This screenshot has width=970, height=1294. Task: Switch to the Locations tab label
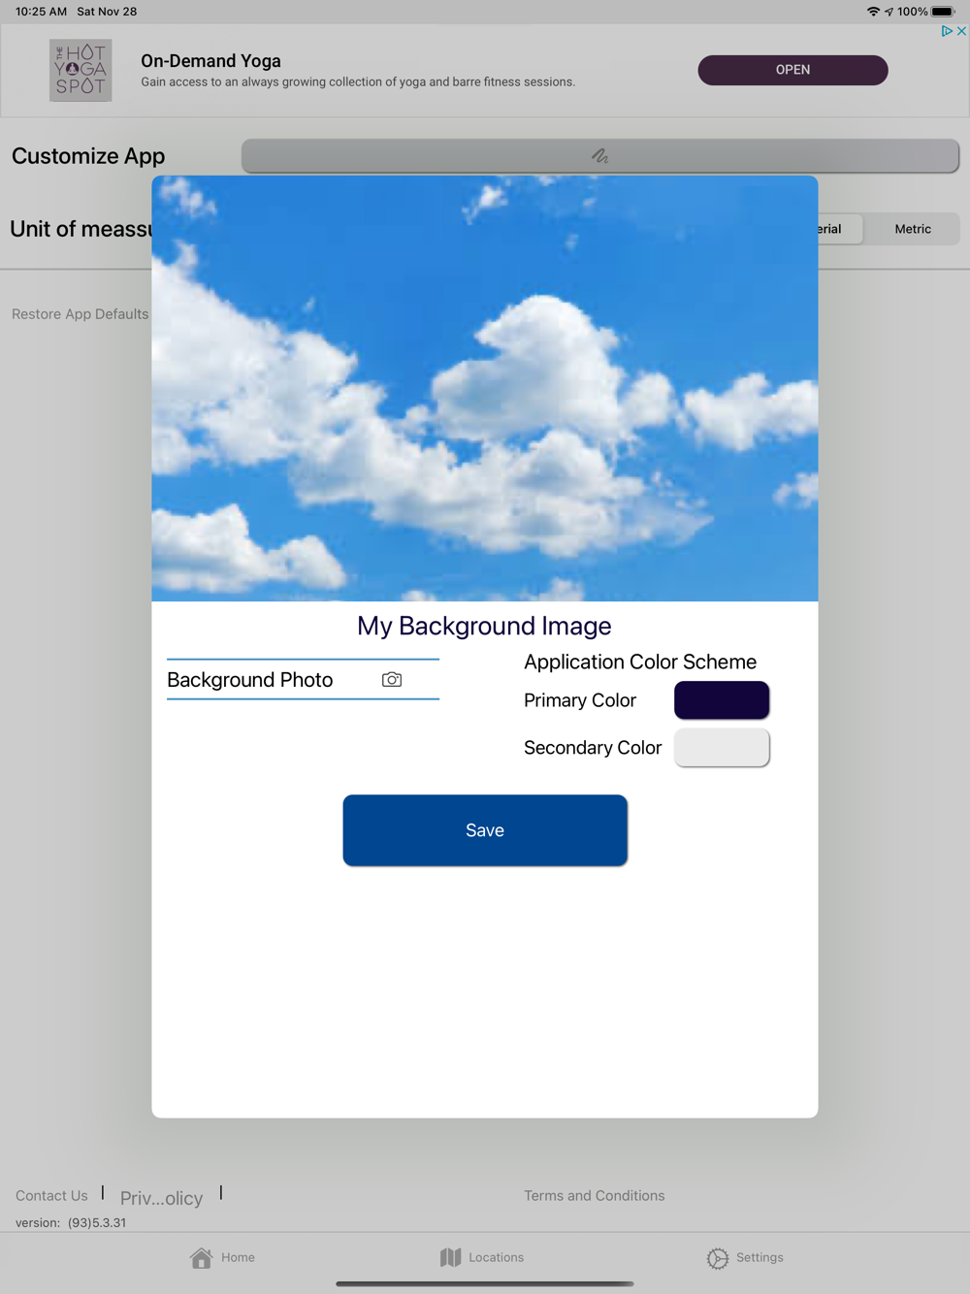[496, 1257]
